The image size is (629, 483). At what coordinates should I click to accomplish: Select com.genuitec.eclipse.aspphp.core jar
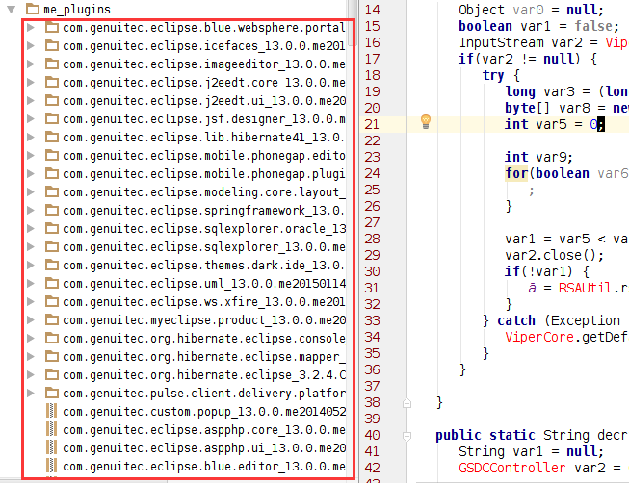[x=204, y=430]
